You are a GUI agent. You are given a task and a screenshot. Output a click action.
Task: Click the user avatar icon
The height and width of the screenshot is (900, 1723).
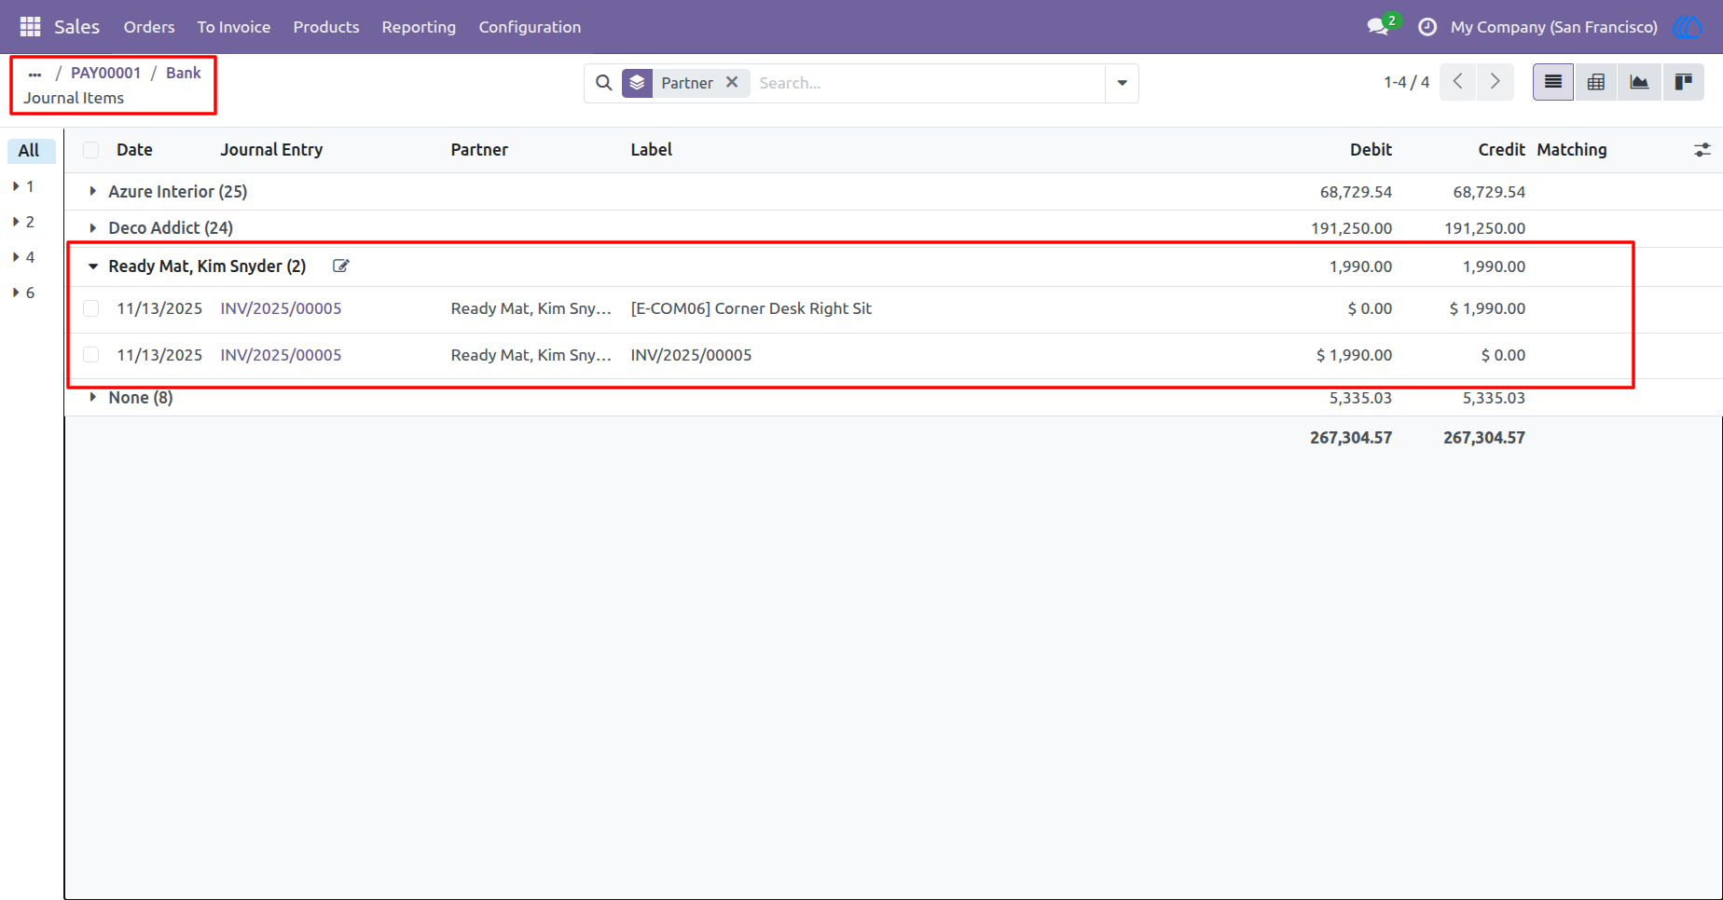click(1689, 27)
